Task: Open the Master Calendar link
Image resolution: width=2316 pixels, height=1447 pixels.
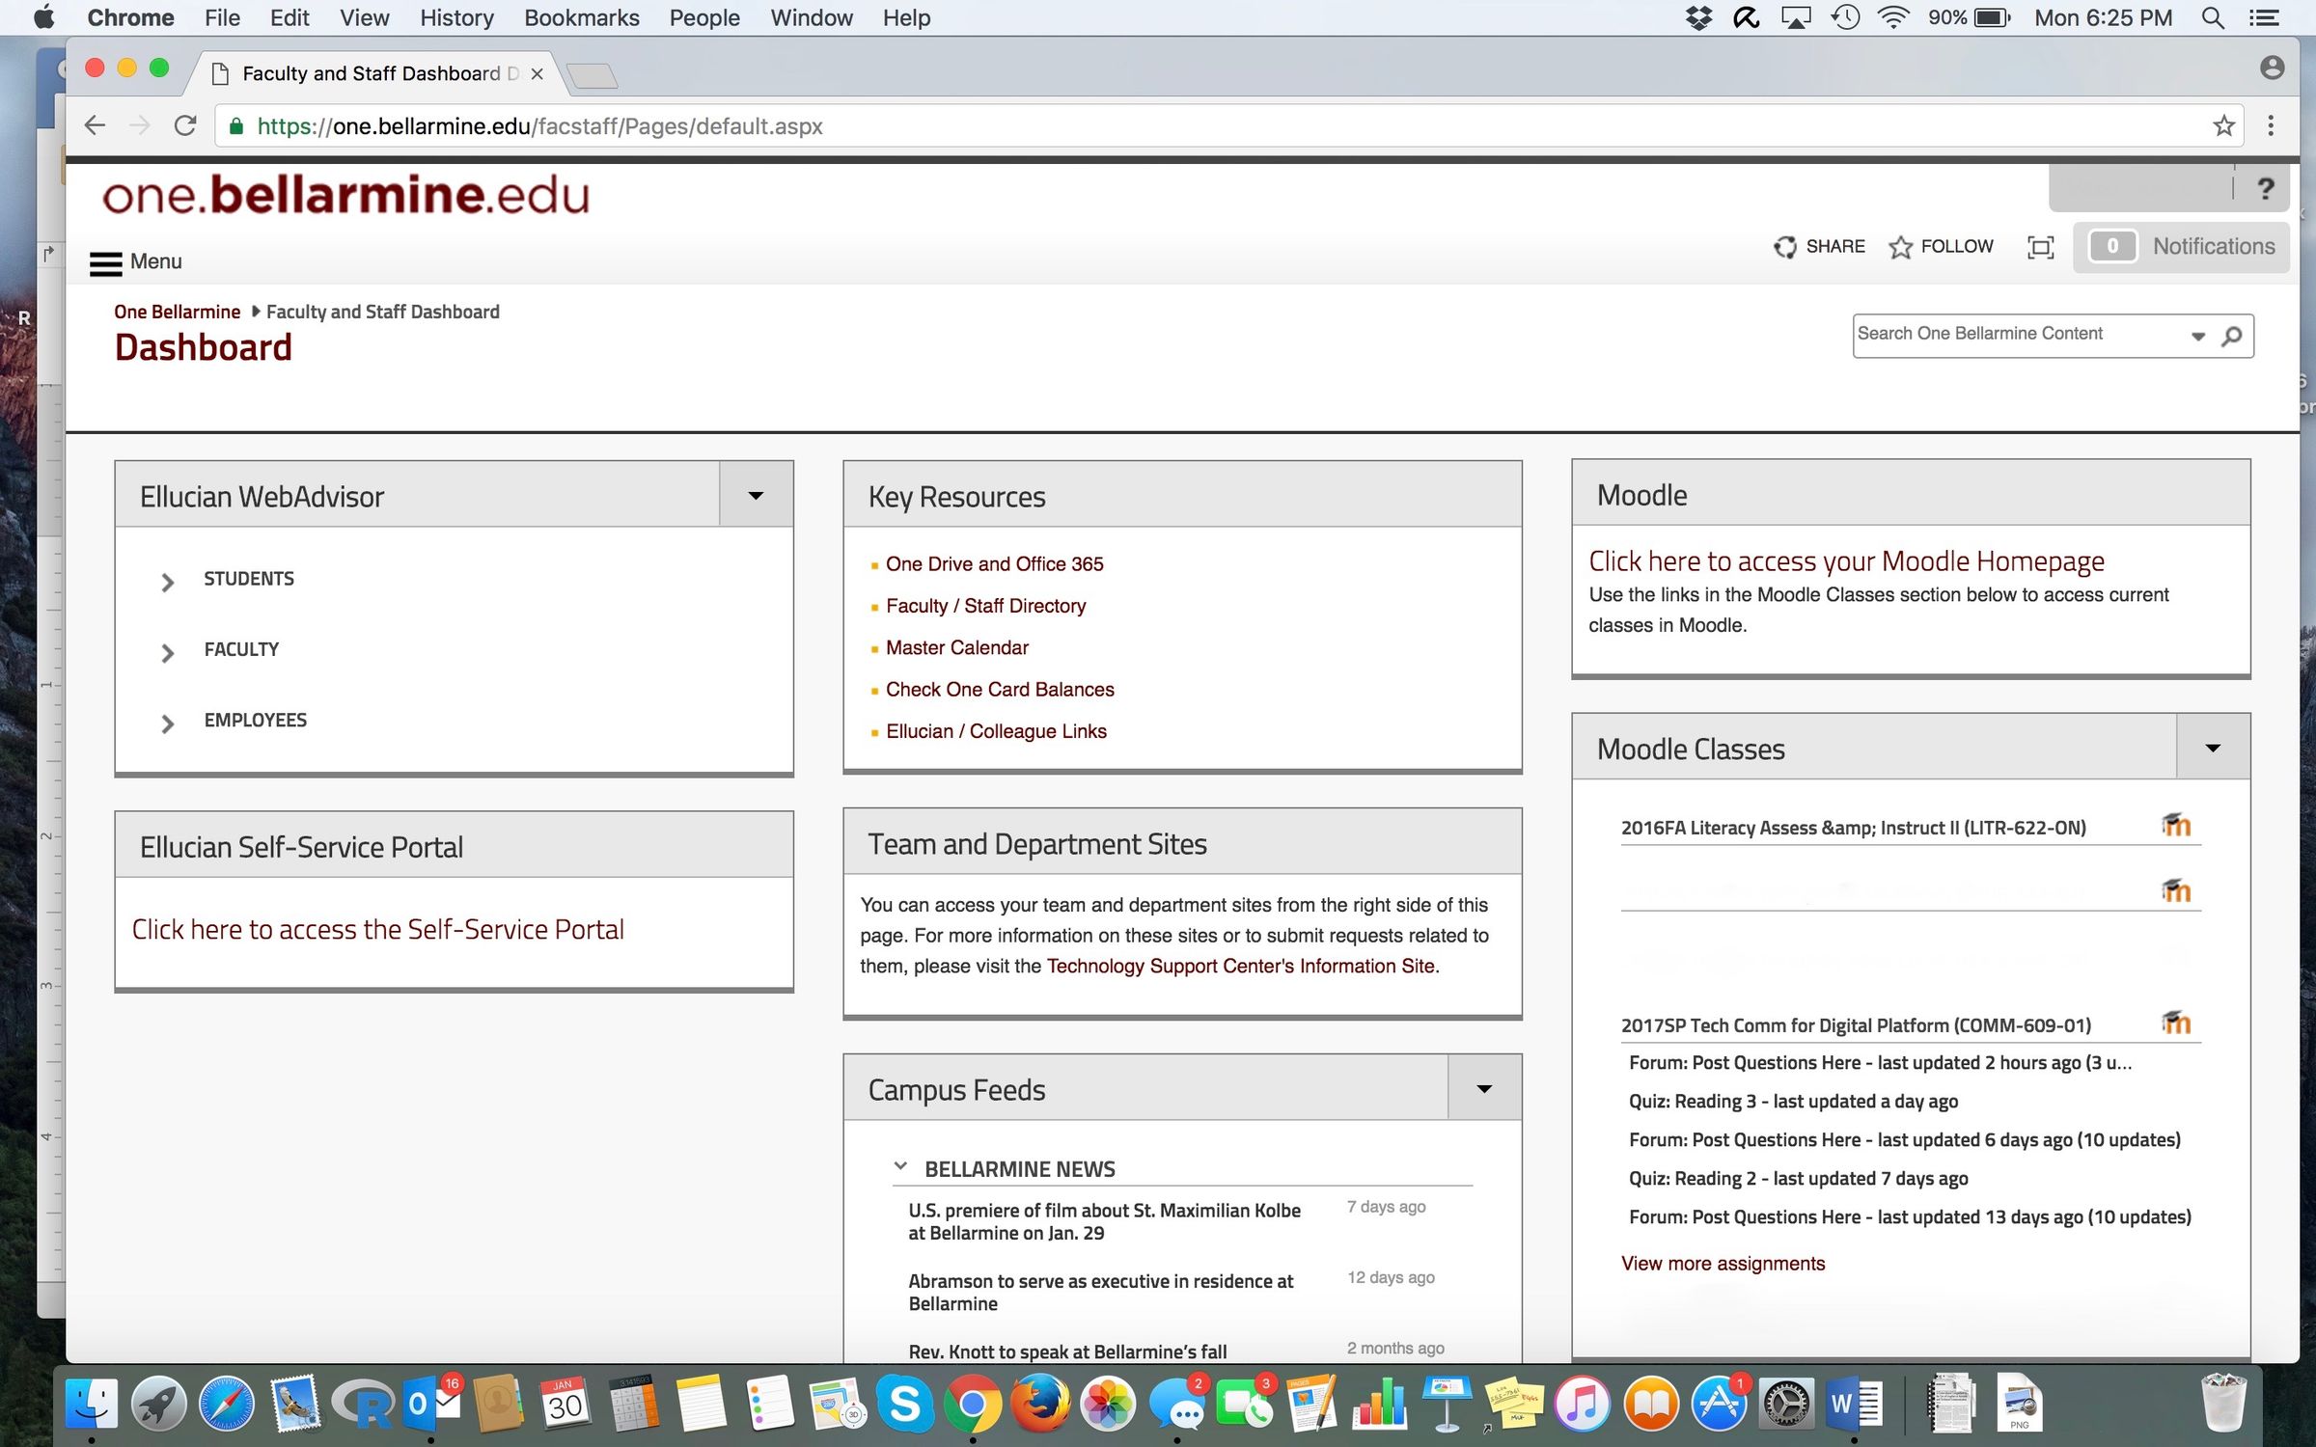Action: (956, 647)
